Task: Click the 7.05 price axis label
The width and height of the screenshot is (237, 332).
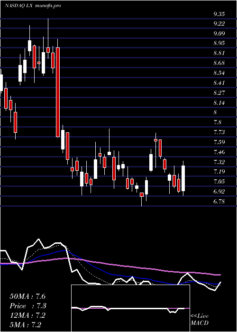Action: coord(219,182)
